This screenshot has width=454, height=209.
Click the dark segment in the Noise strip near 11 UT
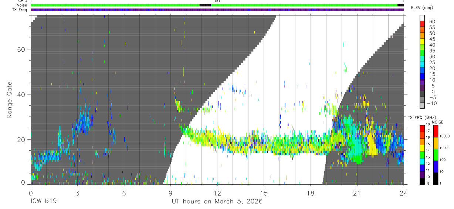pyautogui.click(x=205, y=5)
